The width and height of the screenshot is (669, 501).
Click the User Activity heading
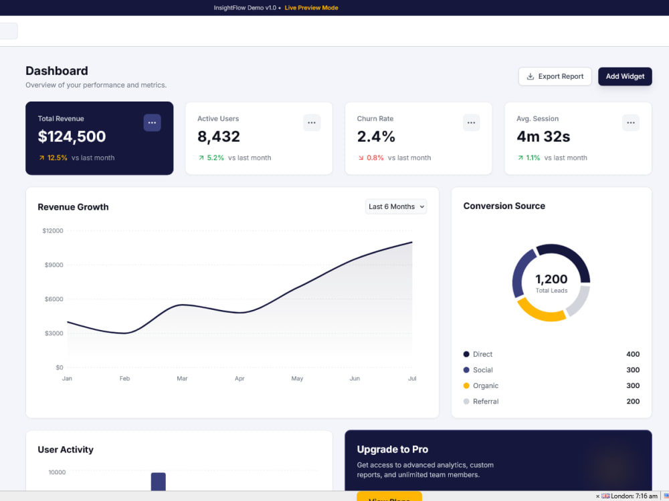click(x=66, y=450)
